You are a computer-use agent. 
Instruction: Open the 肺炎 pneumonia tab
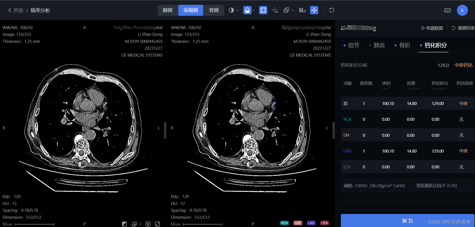coord(377,45)
